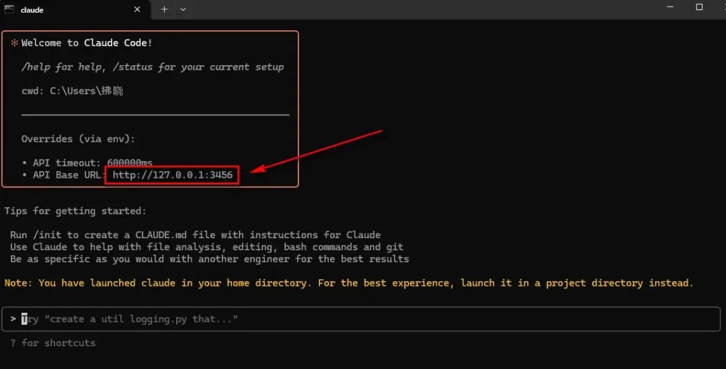This screenshot has width=726, height=369.
Task: Click the 'Be as specific as you would' tip
Action: 209,259
